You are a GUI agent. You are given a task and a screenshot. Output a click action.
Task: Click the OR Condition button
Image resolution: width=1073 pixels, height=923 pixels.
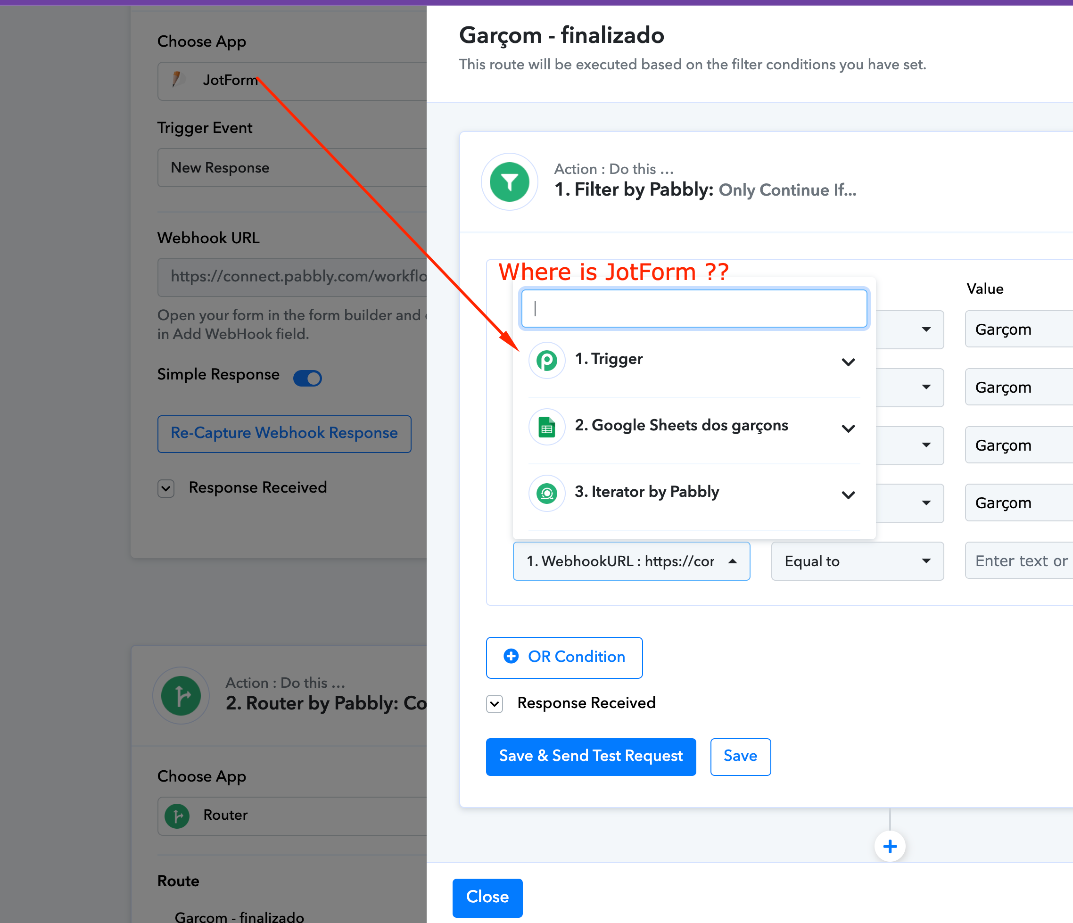coord(564,657)
